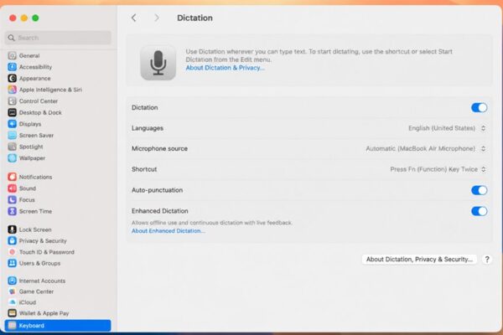This screenshot has height=335, width=503.
Task: Select the Privacy & Security hand icon
Action: click(x=13, y=240)
